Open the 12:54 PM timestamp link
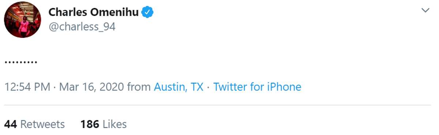Image resolution: width=439 pixels, height=135 pixels. point(27,87)
